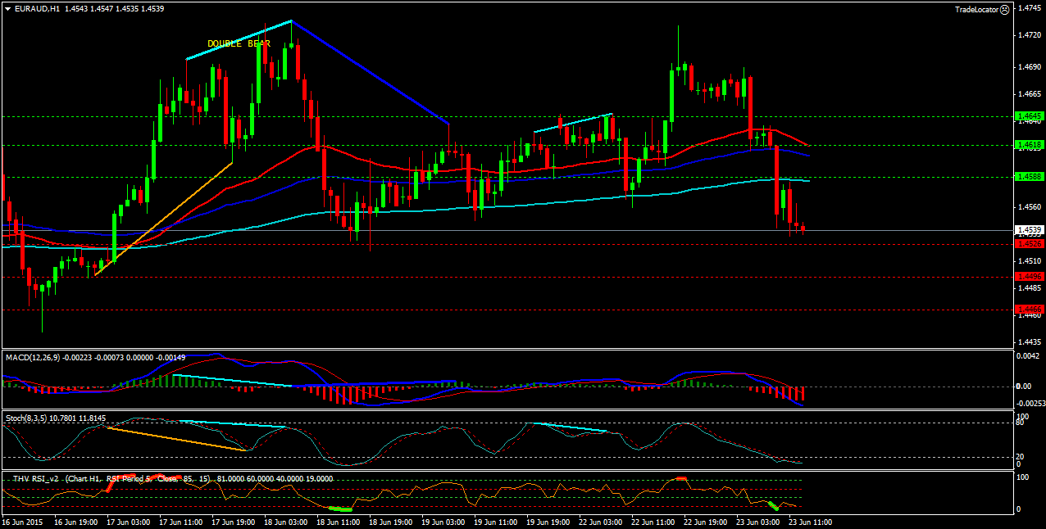Click the triangle beside the EURAUD,H1 title
The height and width of the screenshot is (529, 1046).
pyautogui.click(x=7, y=9)
